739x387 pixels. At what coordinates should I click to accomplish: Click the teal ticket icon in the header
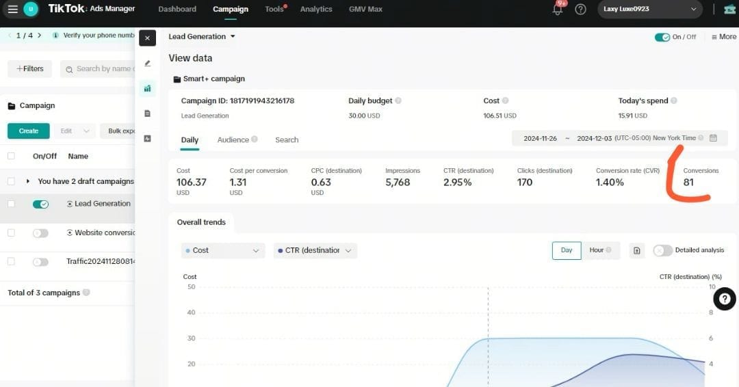tap(729, 10)
